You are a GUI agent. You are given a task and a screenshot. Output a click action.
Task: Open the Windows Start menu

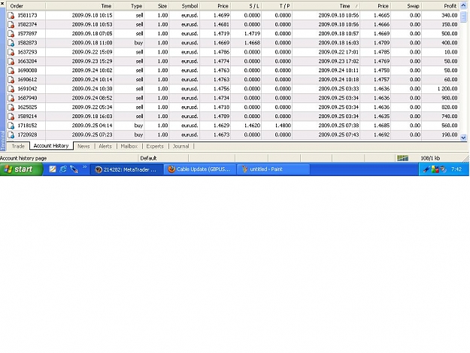(x=21, y=169)
